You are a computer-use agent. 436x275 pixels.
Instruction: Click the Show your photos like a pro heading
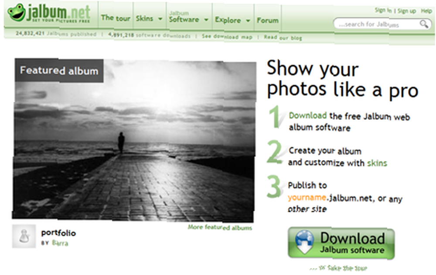click(343, 79)
